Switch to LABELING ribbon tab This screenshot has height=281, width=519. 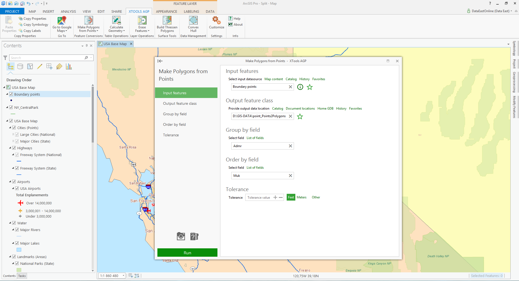click(x=191, y=11)
